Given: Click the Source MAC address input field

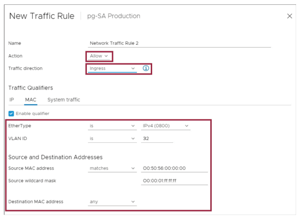Looking at the screenshot, I should (x=174, y=168).
